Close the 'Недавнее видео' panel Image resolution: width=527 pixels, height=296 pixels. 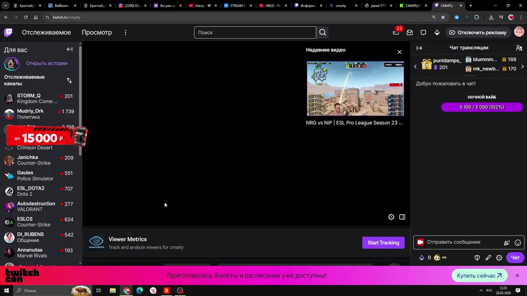coord(399,52)
